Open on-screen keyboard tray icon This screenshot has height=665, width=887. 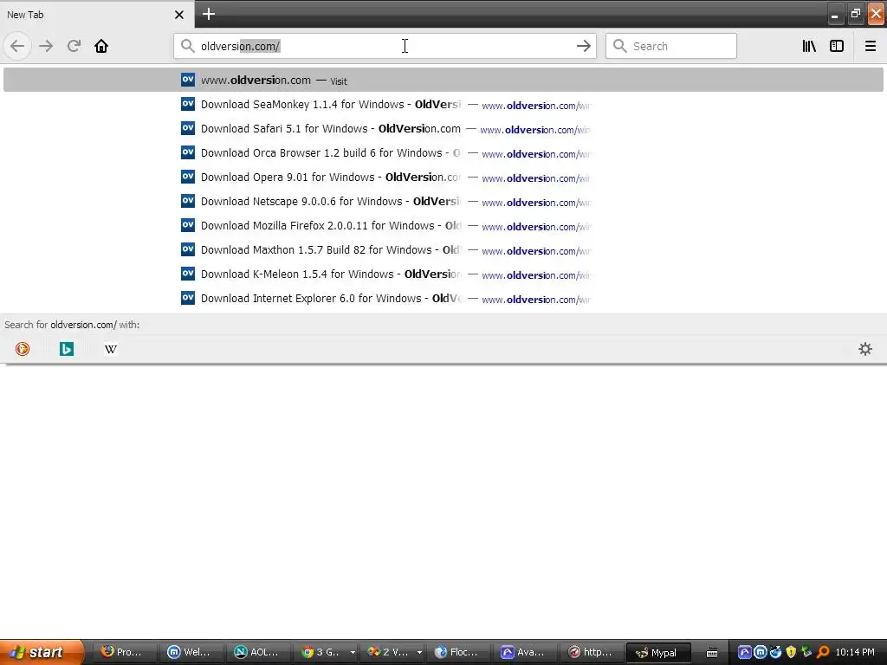point(712,653)
